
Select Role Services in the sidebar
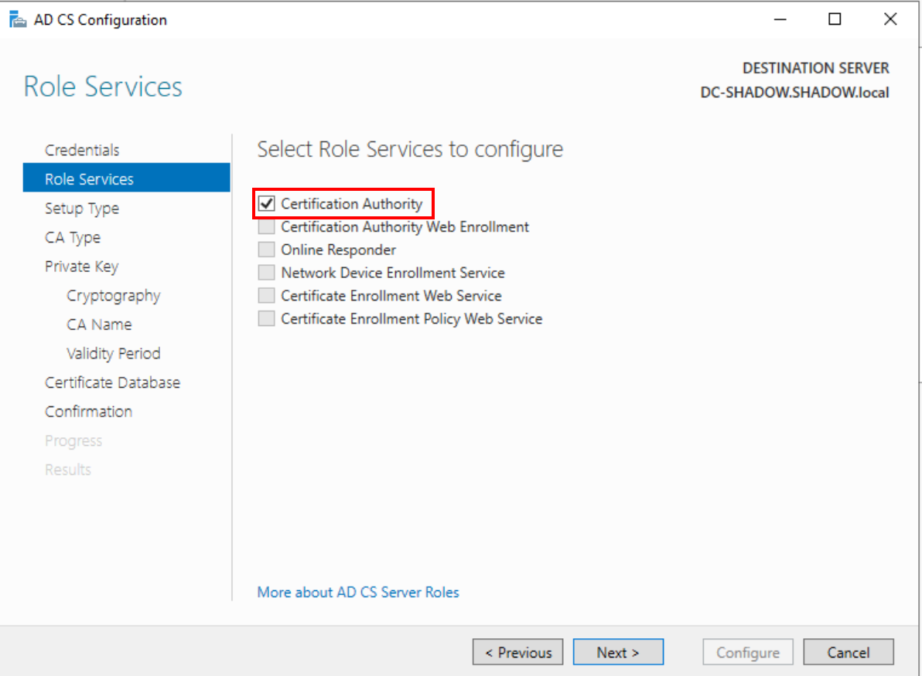coord(89,179)
